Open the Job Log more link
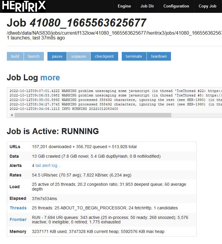222x244 pixels. [x=50, y=77]
